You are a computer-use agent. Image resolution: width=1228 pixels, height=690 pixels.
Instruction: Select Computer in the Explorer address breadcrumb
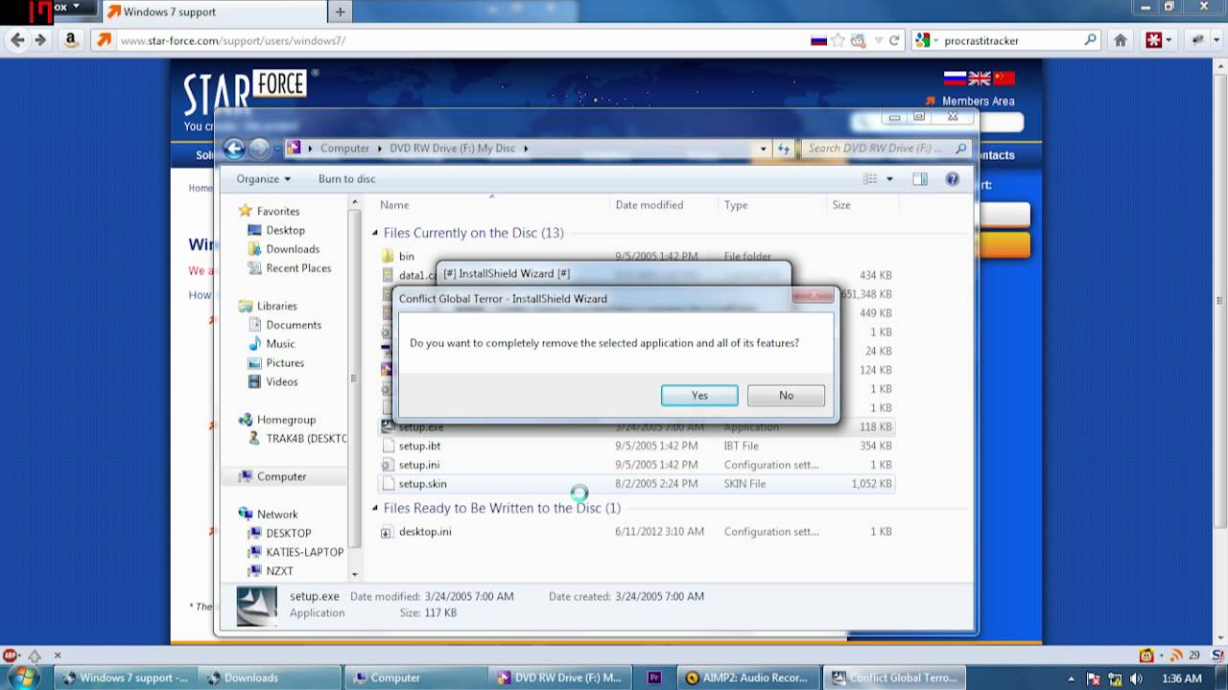344,149
